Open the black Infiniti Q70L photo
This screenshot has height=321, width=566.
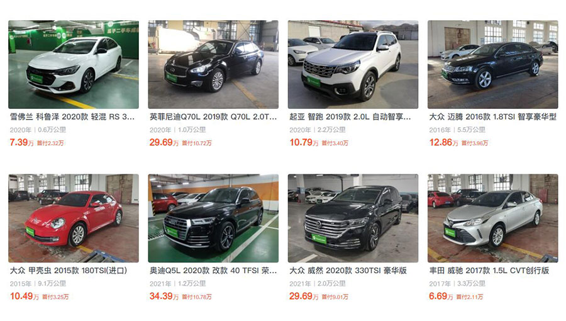tap(213, 65)
